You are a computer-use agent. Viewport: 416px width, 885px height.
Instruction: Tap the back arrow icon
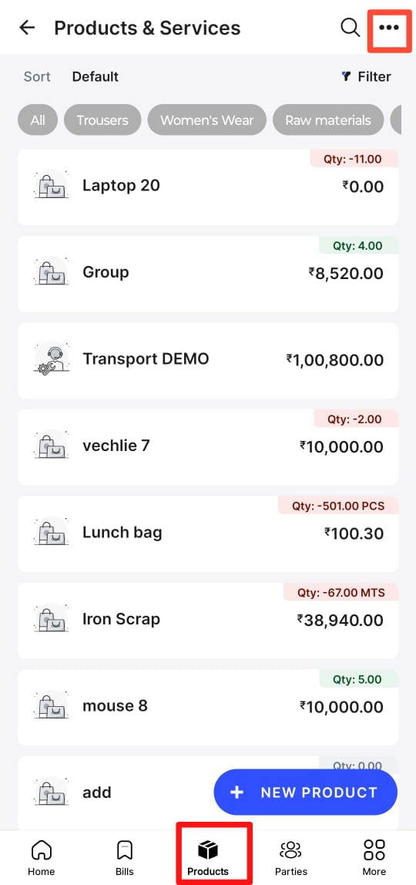click(x=26, y=28)
